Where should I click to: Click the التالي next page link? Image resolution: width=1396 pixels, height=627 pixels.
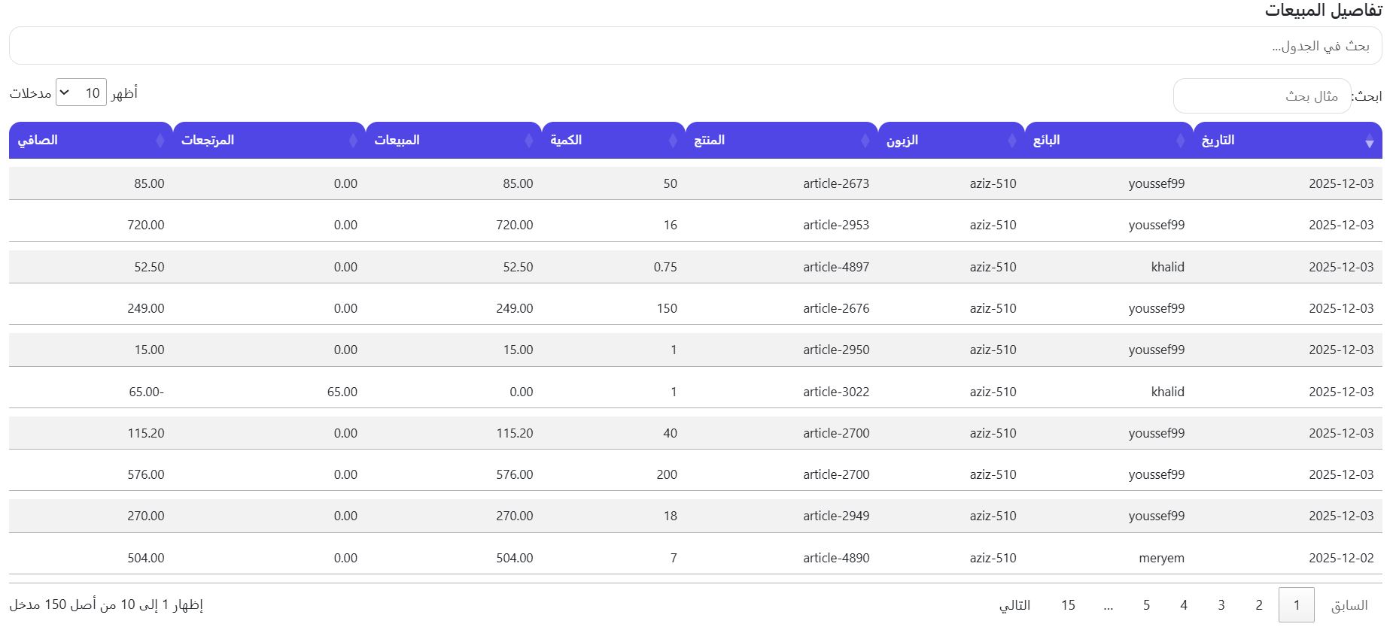pyautogui.click(x=1014, y=605)
